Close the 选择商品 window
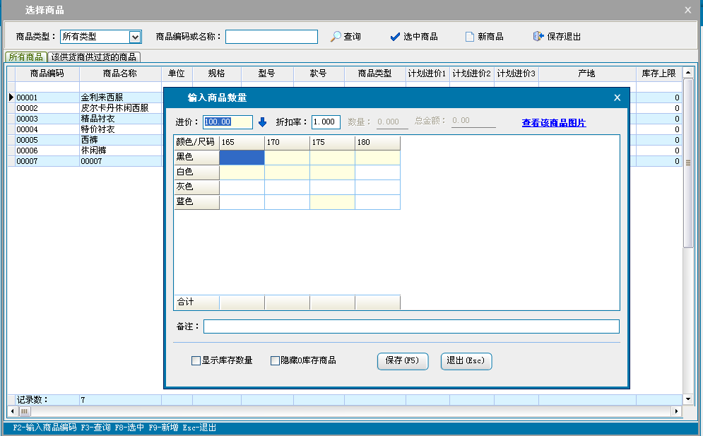703x436 pixels. tap(688, 10)
